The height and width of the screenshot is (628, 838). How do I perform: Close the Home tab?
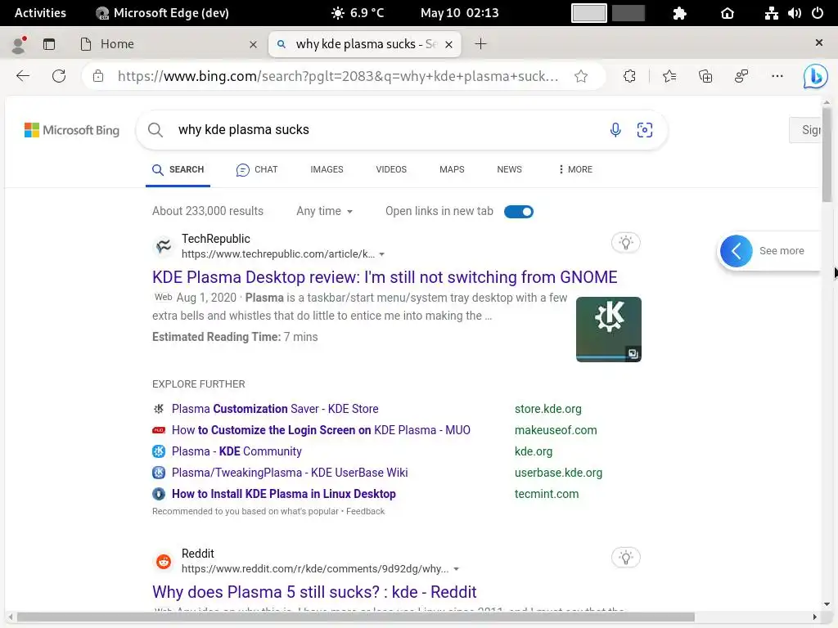click(x=254, y=44)
